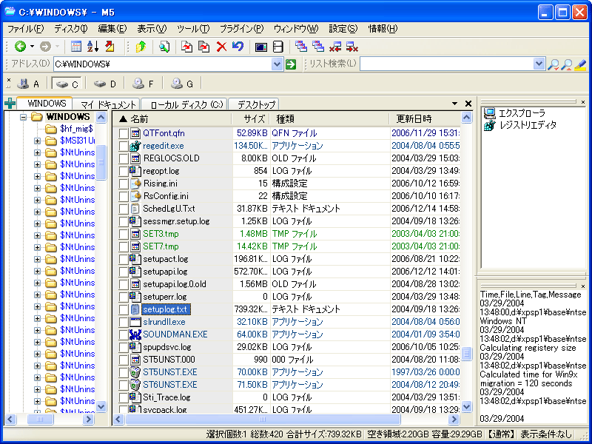This screenshot has width=592, height=444.
Task: Check the box for REGLOCS.OLD
Action: [124, 158]
